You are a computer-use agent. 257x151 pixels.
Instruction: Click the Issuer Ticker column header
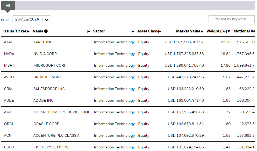(x=15, y=31)
